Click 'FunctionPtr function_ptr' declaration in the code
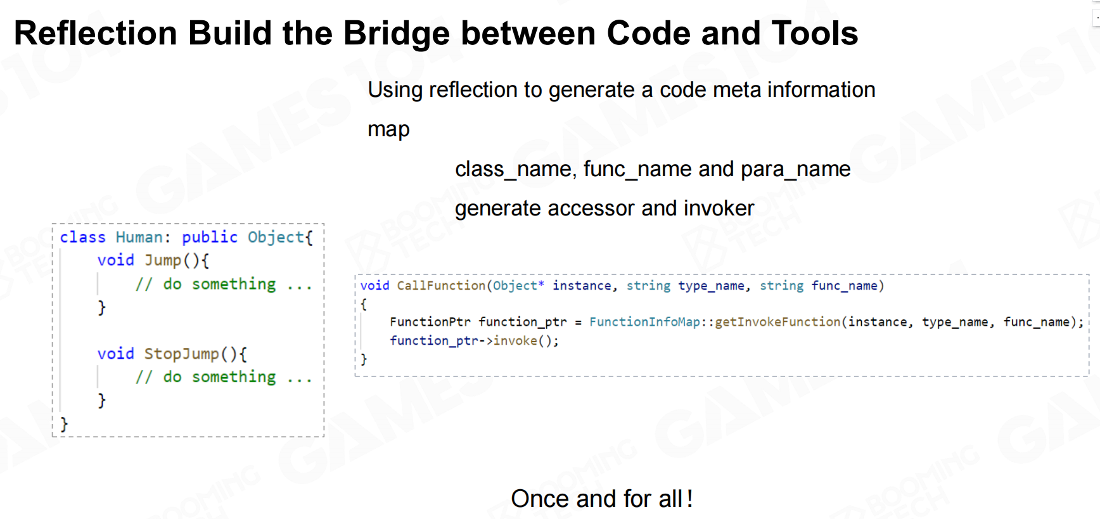The image size is (1100, 519). point(478,322)
